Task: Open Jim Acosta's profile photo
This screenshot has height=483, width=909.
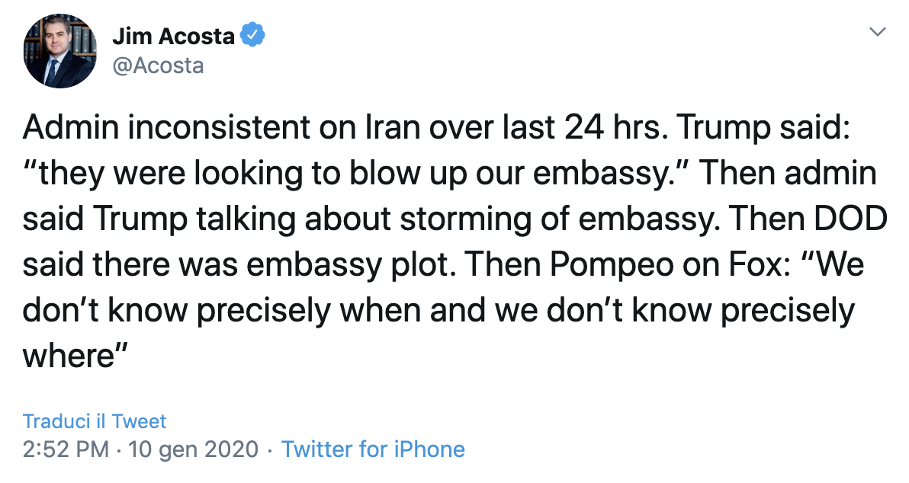Action: [59, 52]
